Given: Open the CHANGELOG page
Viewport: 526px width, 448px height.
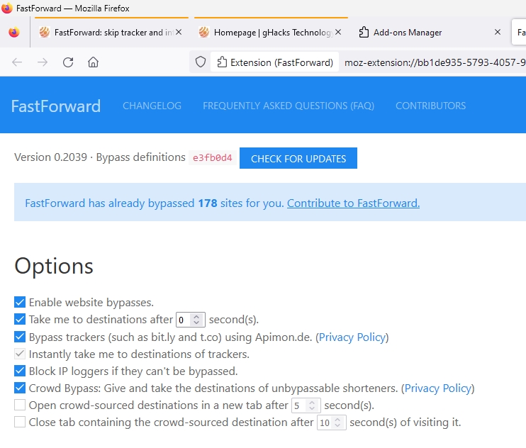Looking at the screenshot, I should pyautogui.click(x=152, y=106).
